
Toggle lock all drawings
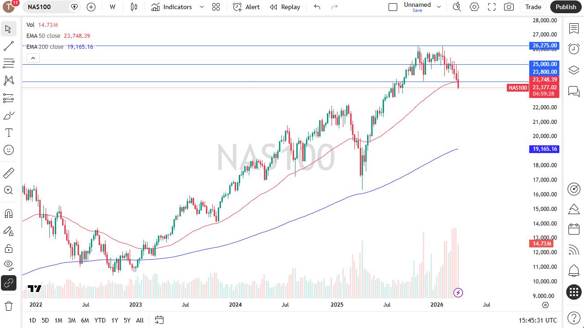click(x=8, y=248)
